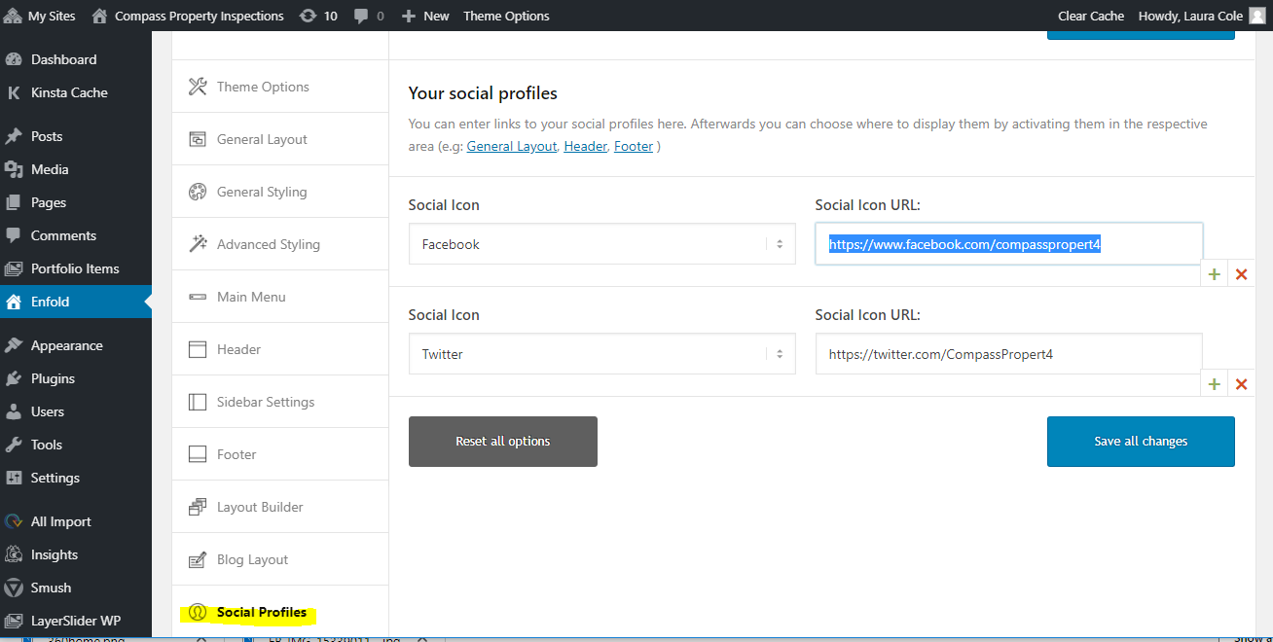Open Theme Options in the admin bar
This screenshot has height=642, width=1273.
[506, 16]
